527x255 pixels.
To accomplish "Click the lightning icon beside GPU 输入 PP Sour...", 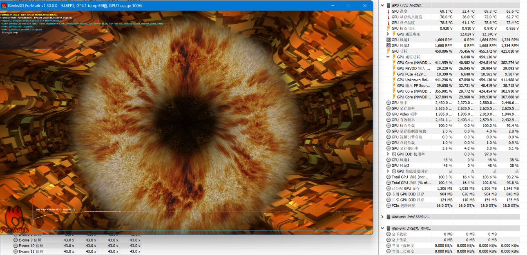I will [x=394, y=86].
